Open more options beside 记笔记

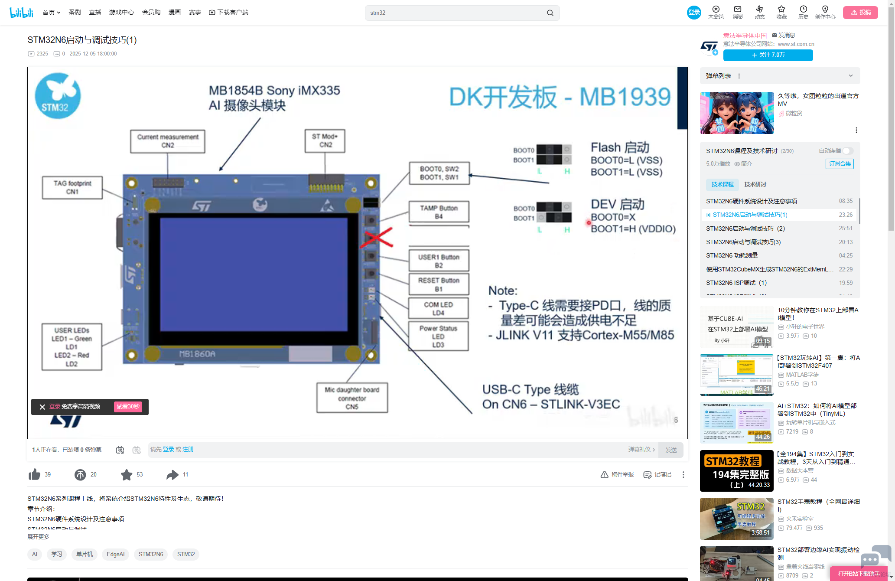click(683, 475)
